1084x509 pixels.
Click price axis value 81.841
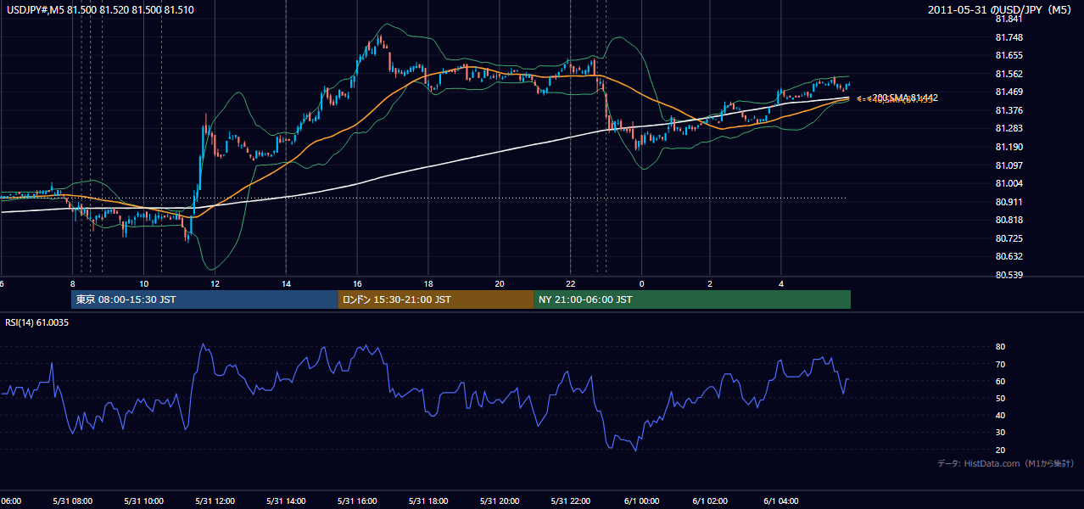coord(1008,19)
